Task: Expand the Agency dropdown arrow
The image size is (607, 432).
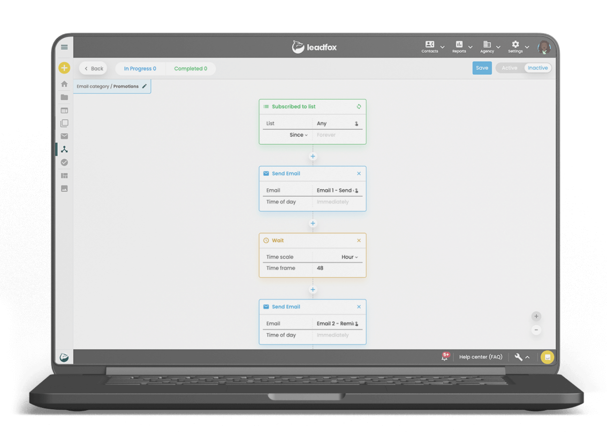Action: 498,47
